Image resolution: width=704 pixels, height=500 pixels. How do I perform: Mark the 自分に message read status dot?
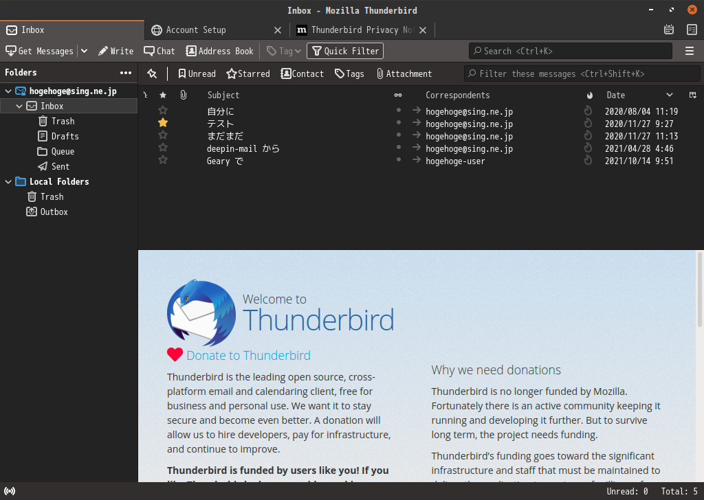[398, 110]
